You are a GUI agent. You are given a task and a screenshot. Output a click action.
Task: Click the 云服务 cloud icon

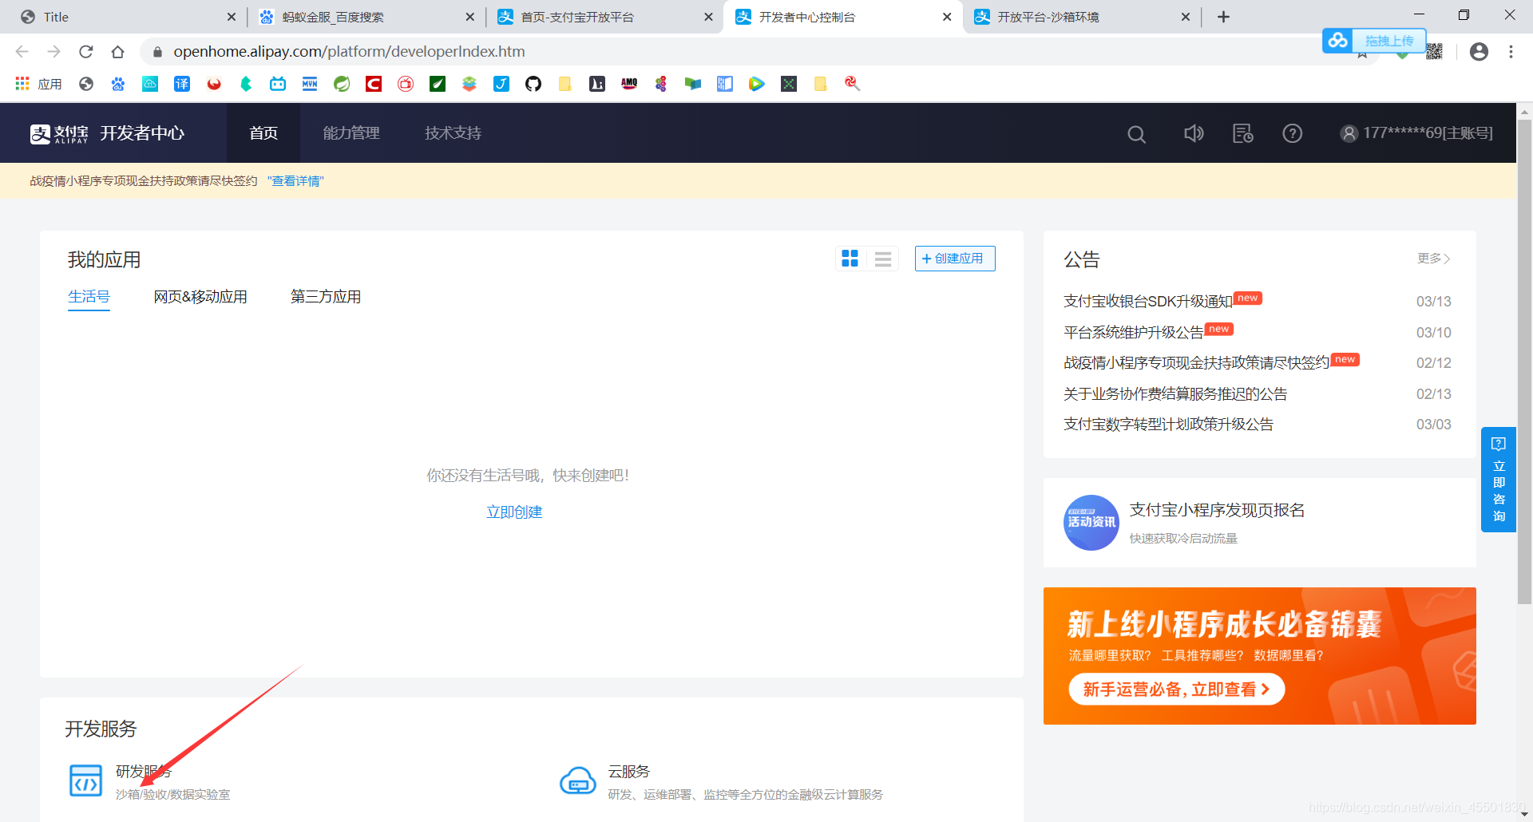[x=578, y=781]
